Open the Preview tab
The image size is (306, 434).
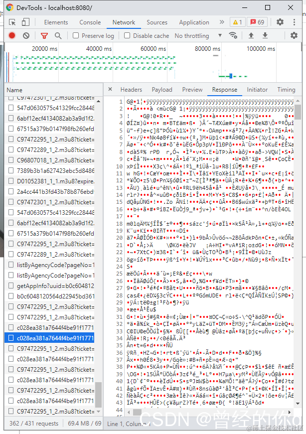[x=192, y=90]
